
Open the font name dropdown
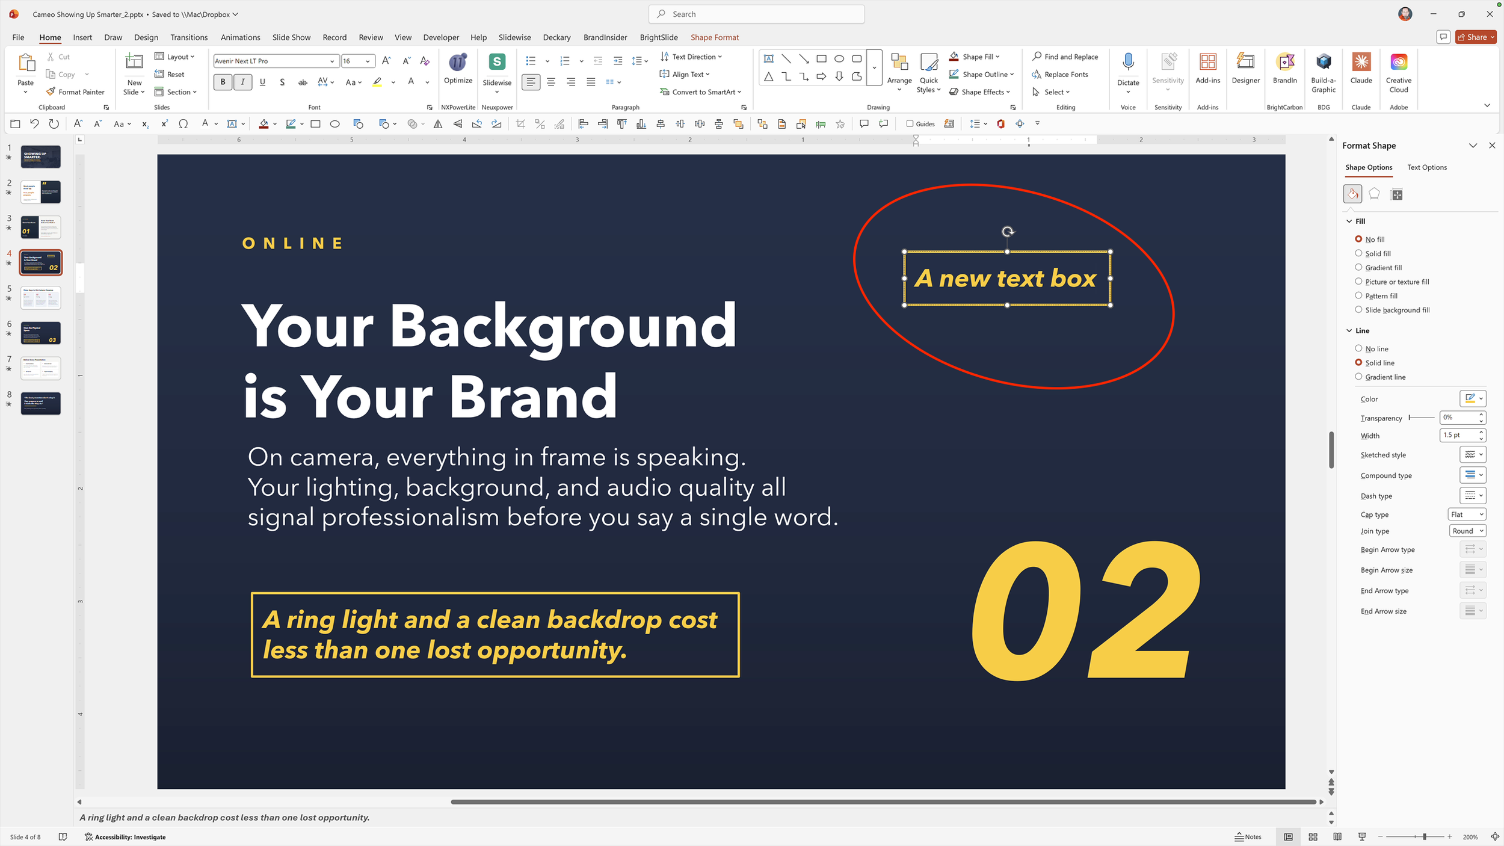[331, 61]
